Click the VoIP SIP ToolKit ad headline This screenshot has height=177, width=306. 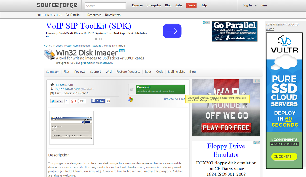(88, 26)
